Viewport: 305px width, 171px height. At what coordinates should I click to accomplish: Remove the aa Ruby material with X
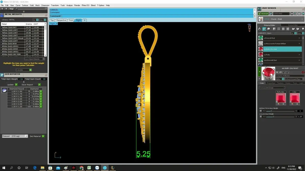[299, 55]
